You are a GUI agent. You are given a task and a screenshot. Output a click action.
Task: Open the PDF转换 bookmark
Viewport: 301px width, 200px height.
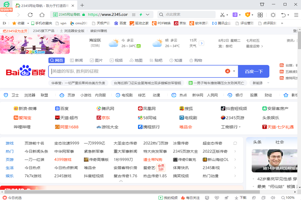pos(161,23)
